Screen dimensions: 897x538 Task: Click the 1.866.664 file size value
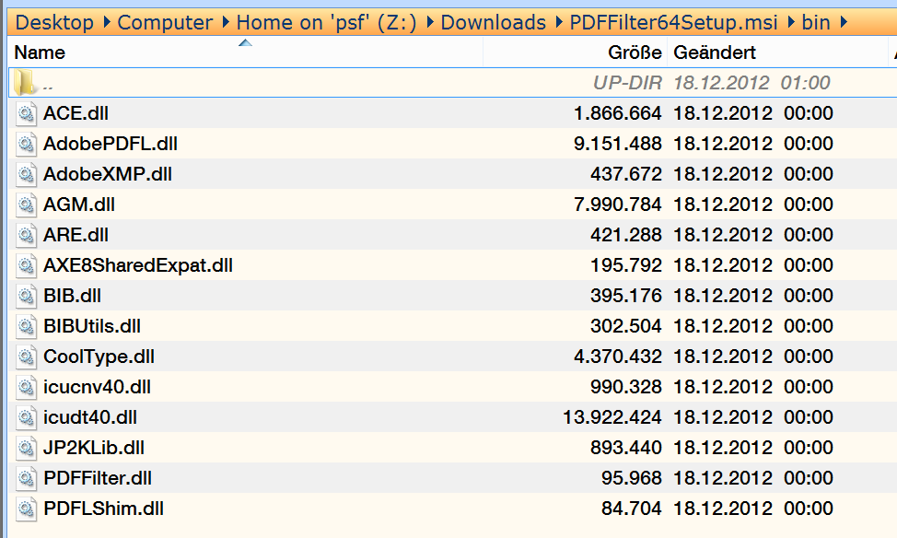point(618,113)
